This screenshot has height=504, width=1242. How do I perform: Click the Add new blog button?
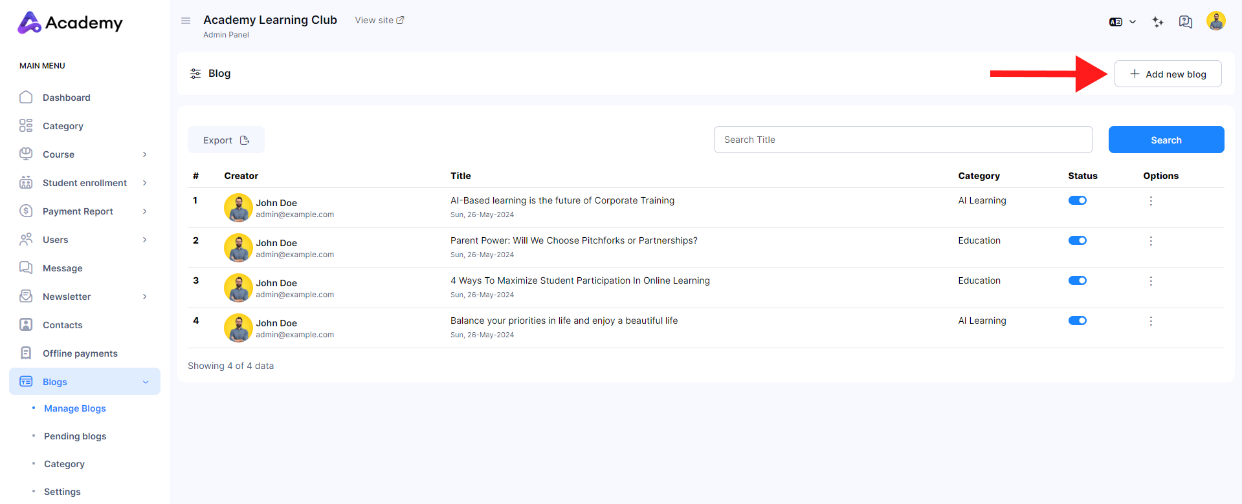[1168, 74]
